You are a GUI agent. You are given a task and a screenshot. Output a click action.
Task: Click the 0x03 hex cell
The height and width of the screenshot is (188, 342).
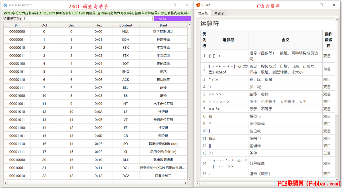click(98, 56)
